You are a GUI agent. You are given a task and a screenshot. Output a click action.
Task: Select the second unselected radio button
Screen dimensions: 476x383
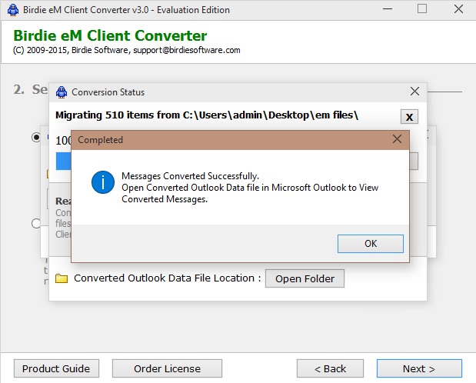coord(36,224)
